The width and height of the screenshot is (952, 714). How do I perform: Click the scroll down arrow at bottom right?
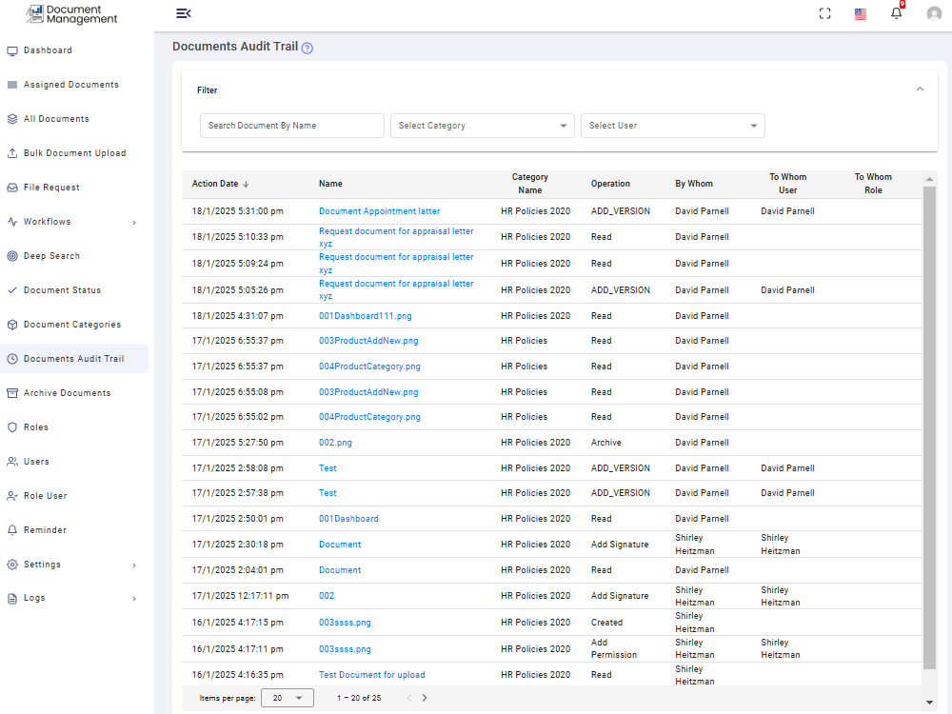(929, 703)
